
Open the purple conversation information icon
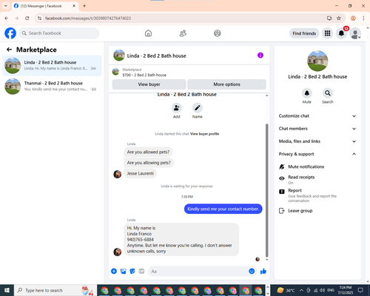pyautogui.click(x=260, y=55)
